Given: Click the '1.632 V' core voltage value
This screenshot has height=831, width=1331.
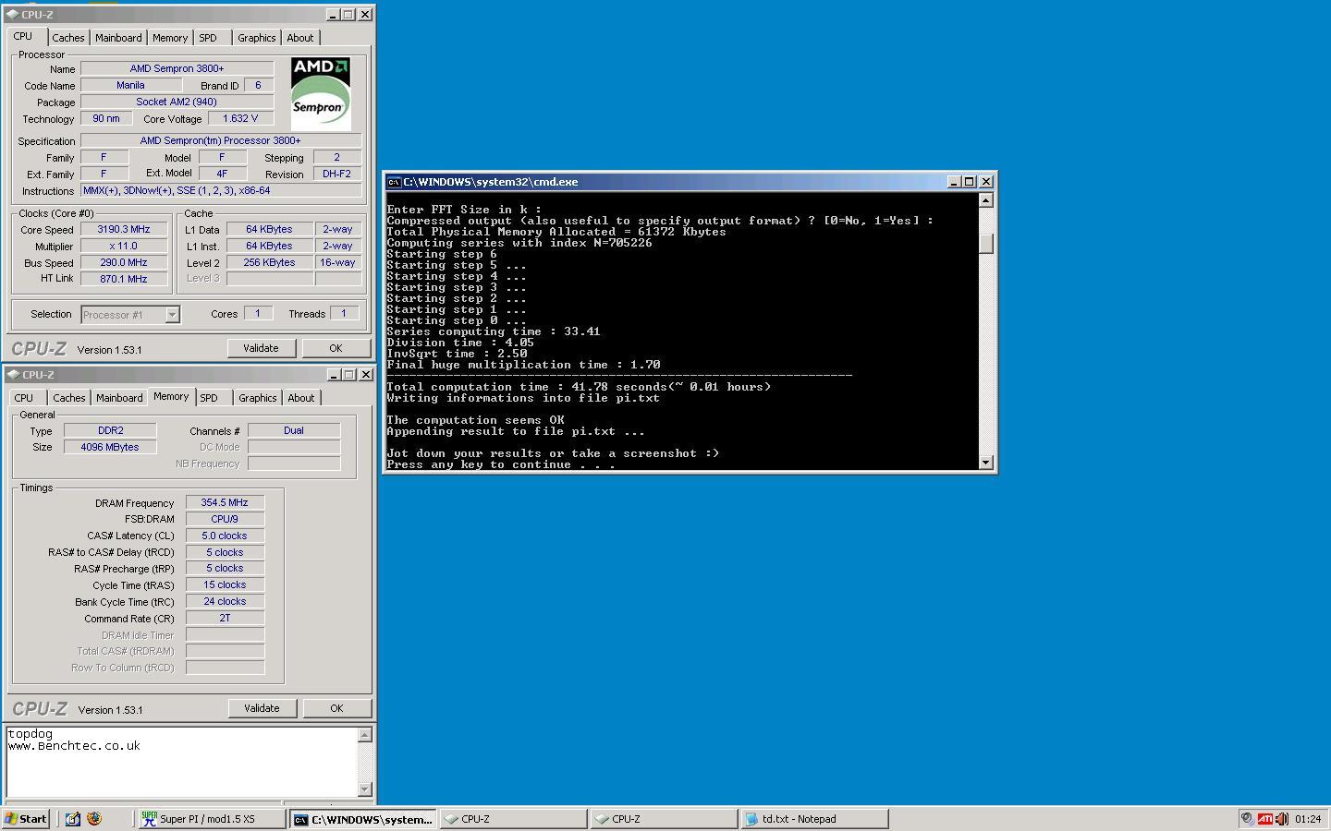Looking at the screenshot, I should 240,118.
